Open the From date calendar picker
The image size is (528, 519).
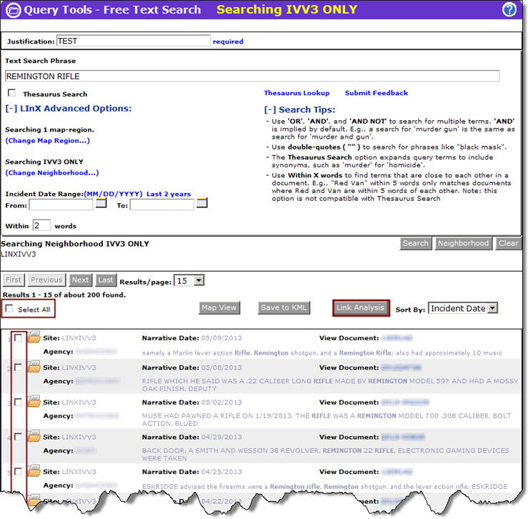tap(101, 203)
